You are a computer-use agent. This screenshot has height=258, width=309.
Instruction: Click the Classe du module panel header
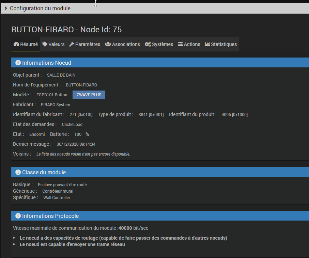(x=160, y=172)
